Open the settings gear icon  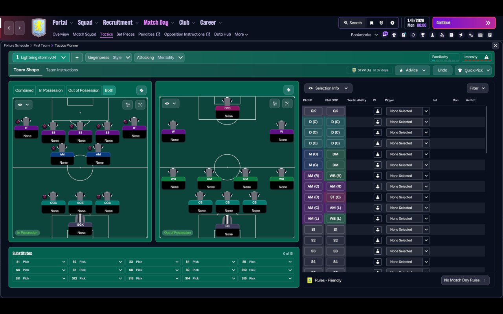tap(392, 23)
